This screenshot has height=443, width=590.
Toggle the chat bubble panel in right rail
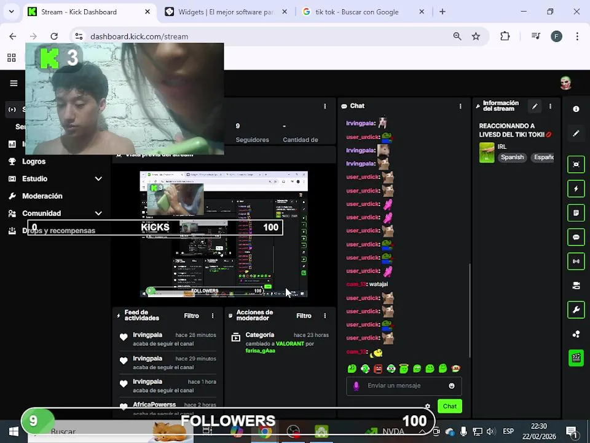(x=576, y=237)
